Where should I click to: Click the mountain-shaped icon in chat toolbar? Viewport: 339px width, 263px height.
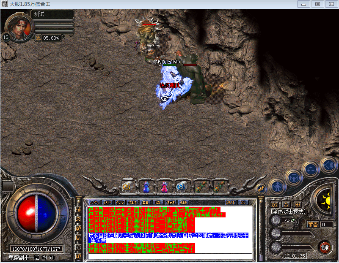[95, 203]
